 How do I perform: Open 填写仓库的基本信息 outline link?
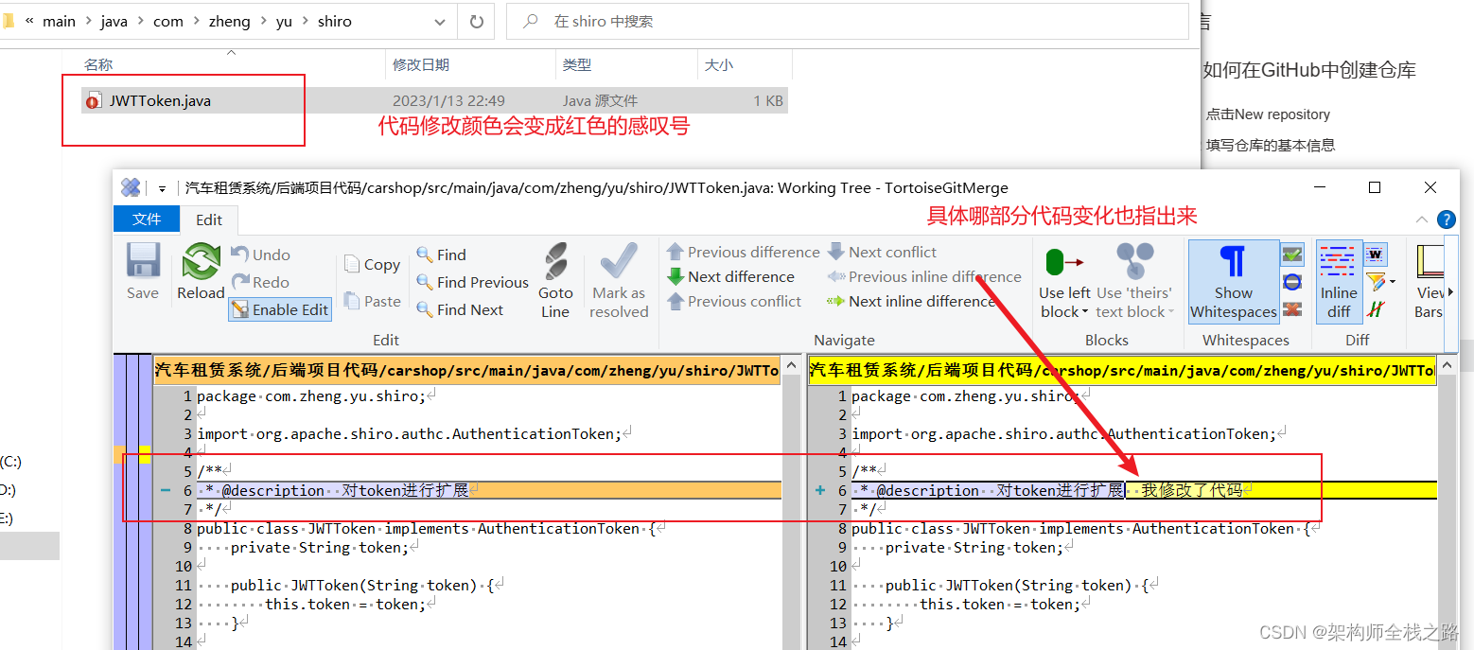[1270, 145]
